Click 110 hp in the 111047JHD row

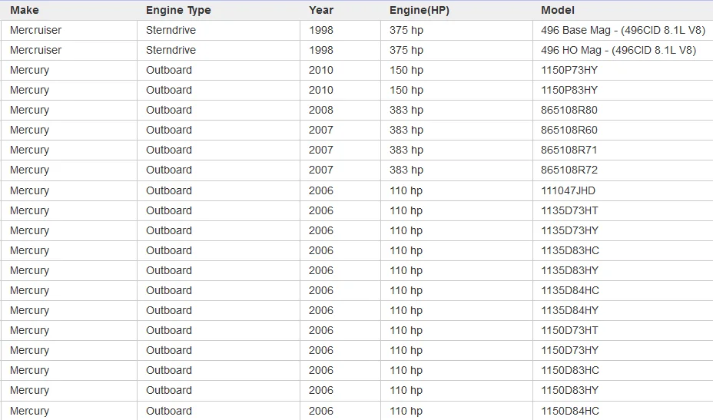[406, 191]
